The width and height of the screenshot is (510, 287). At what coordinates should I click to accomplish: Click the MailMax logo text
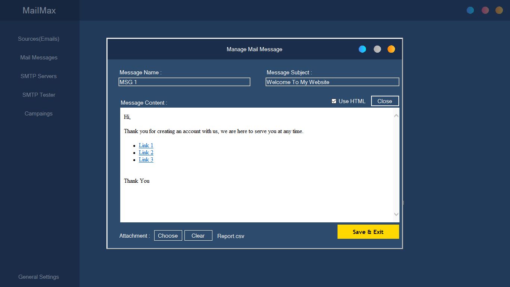coord(38,10)
